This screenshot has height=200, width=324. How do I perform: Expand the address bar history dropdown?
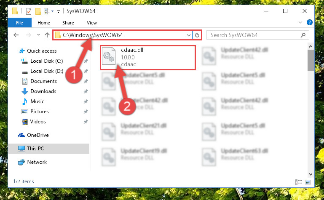pos(188,35)
